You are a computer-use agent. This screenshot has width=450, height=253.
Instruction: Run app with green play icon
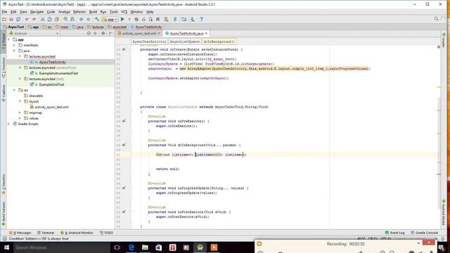click(122, 19)
